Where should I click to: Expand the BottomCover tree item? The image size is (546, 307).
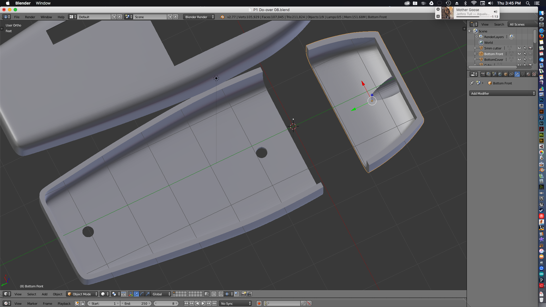click(475, 59)
